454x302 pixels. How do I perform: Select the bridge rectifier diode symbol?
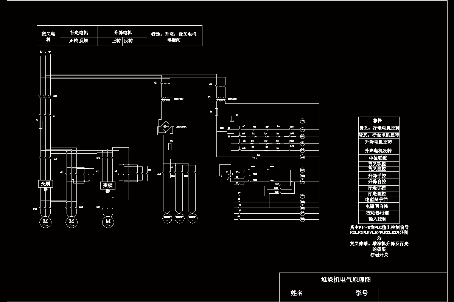click(x=166, y=127)
